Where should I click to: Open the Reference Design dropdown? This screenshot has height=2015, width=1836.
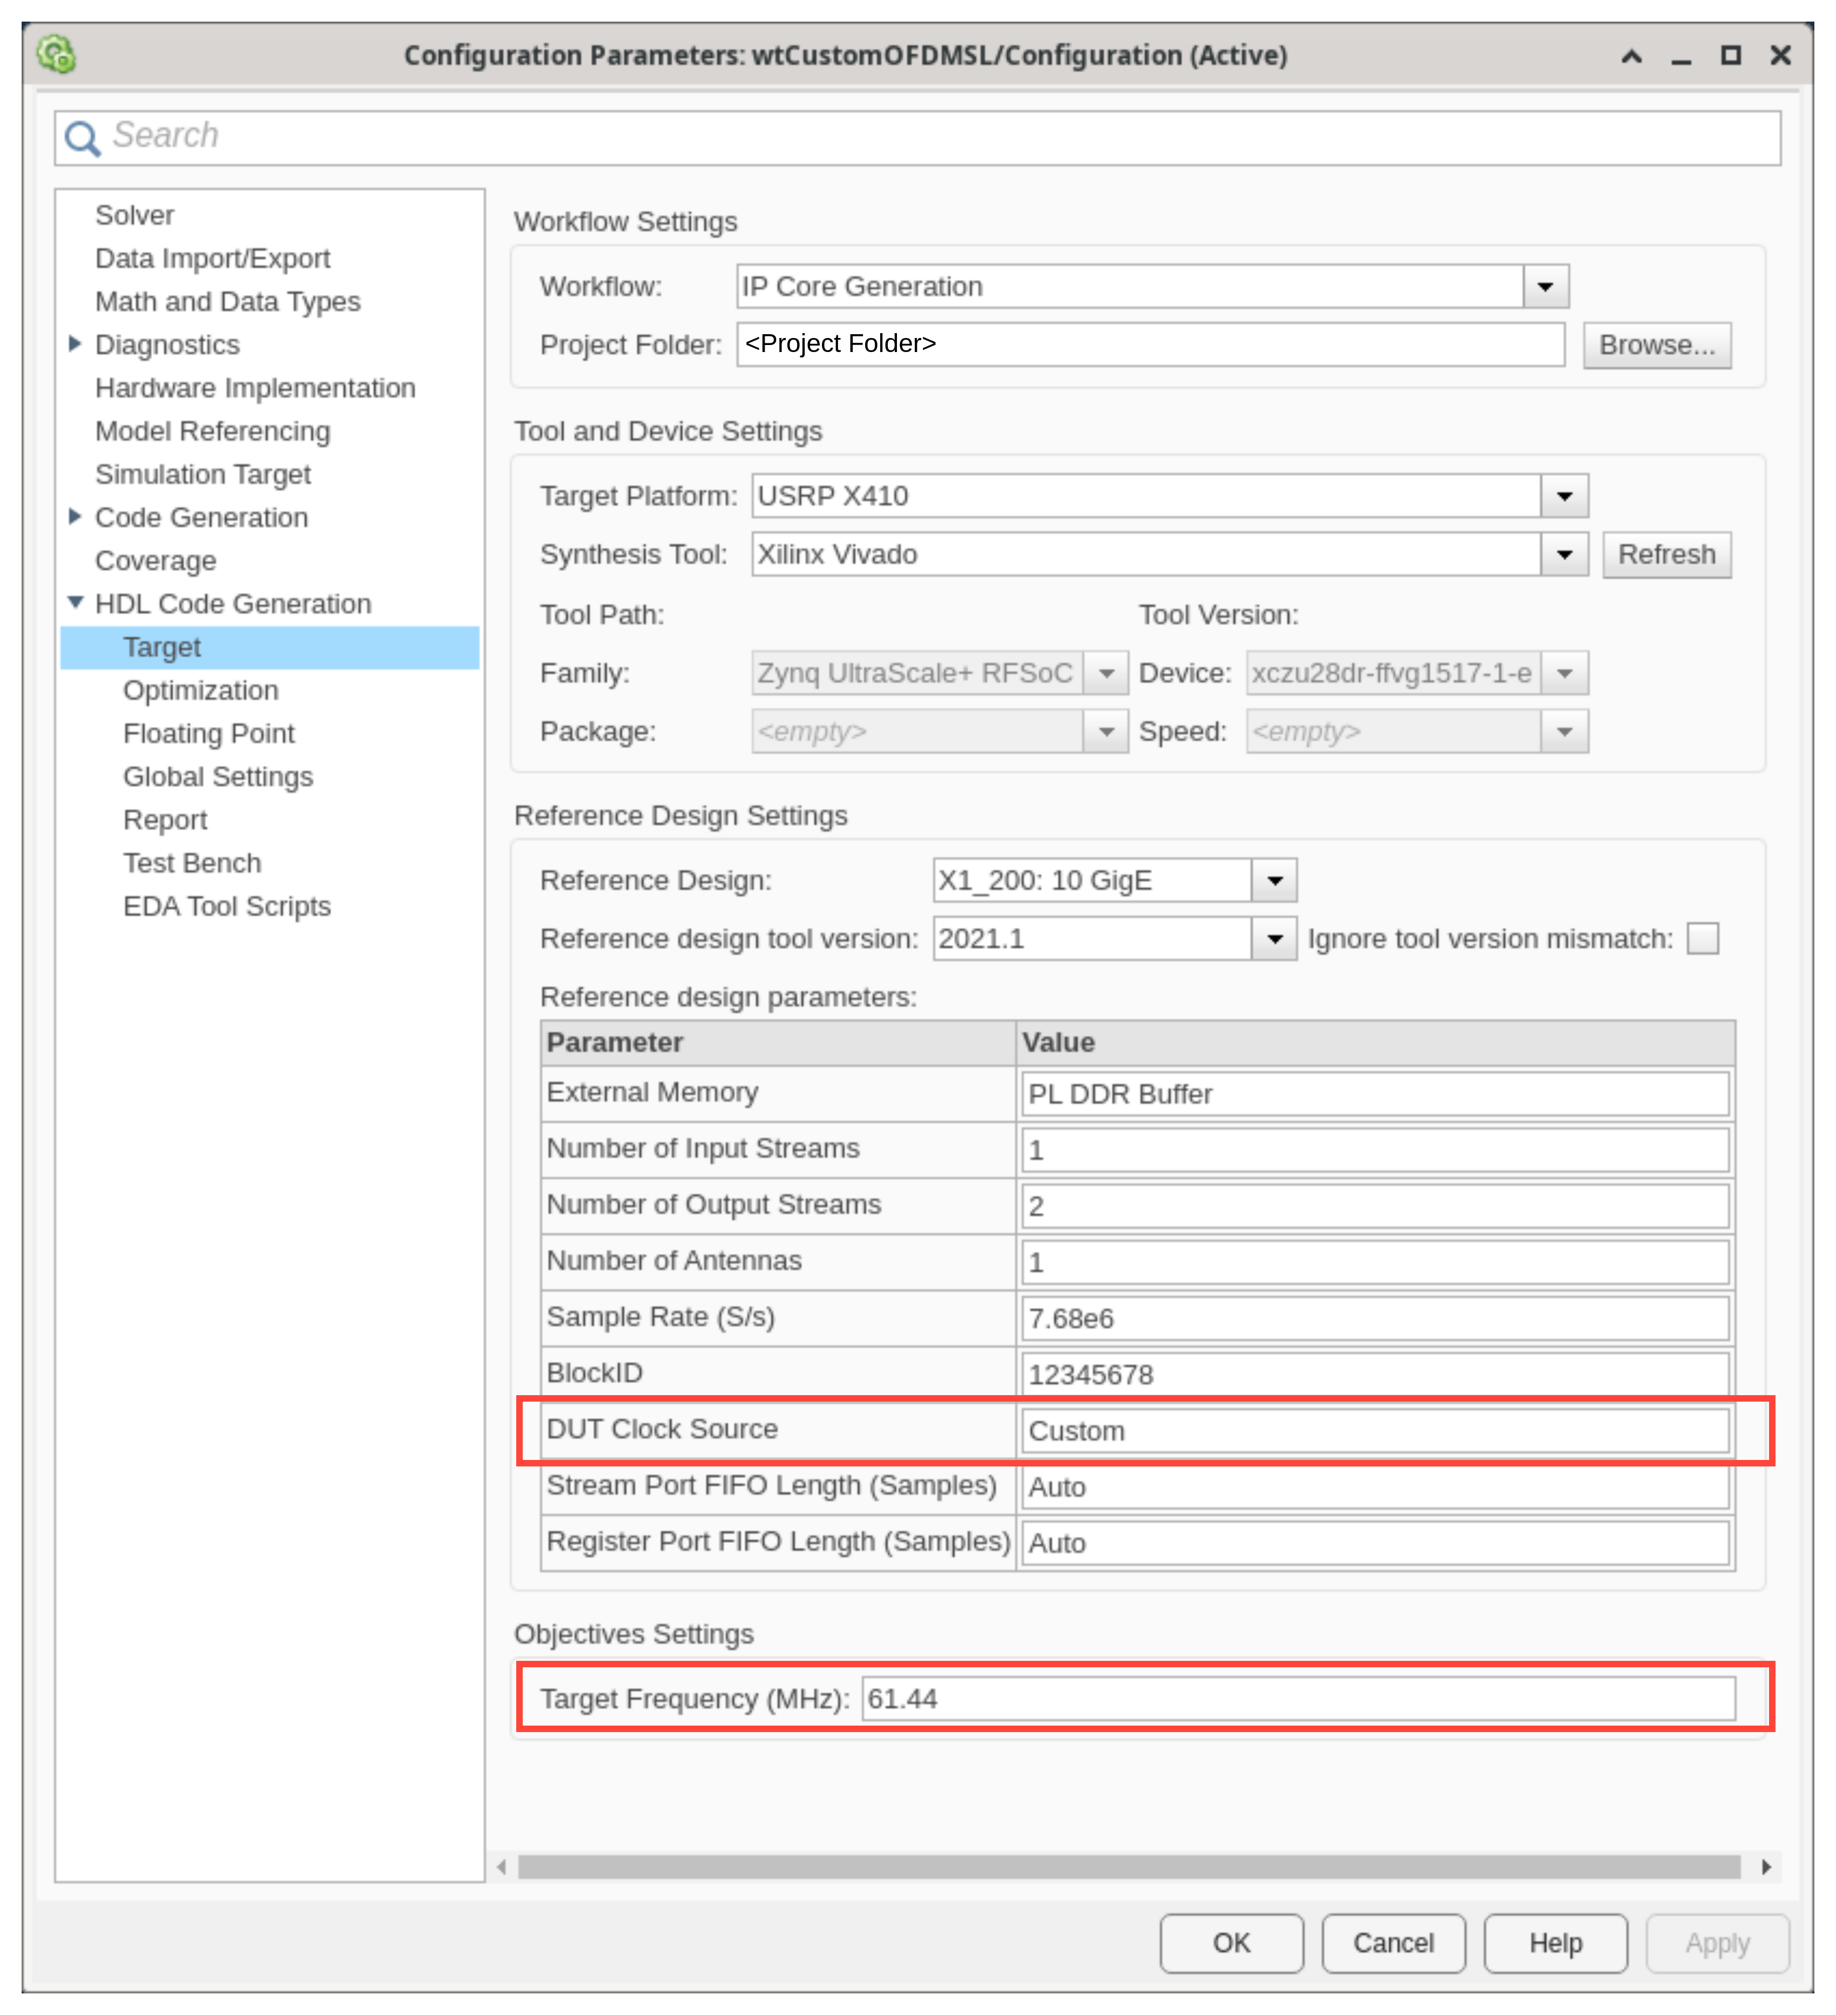pos(1274,881)
